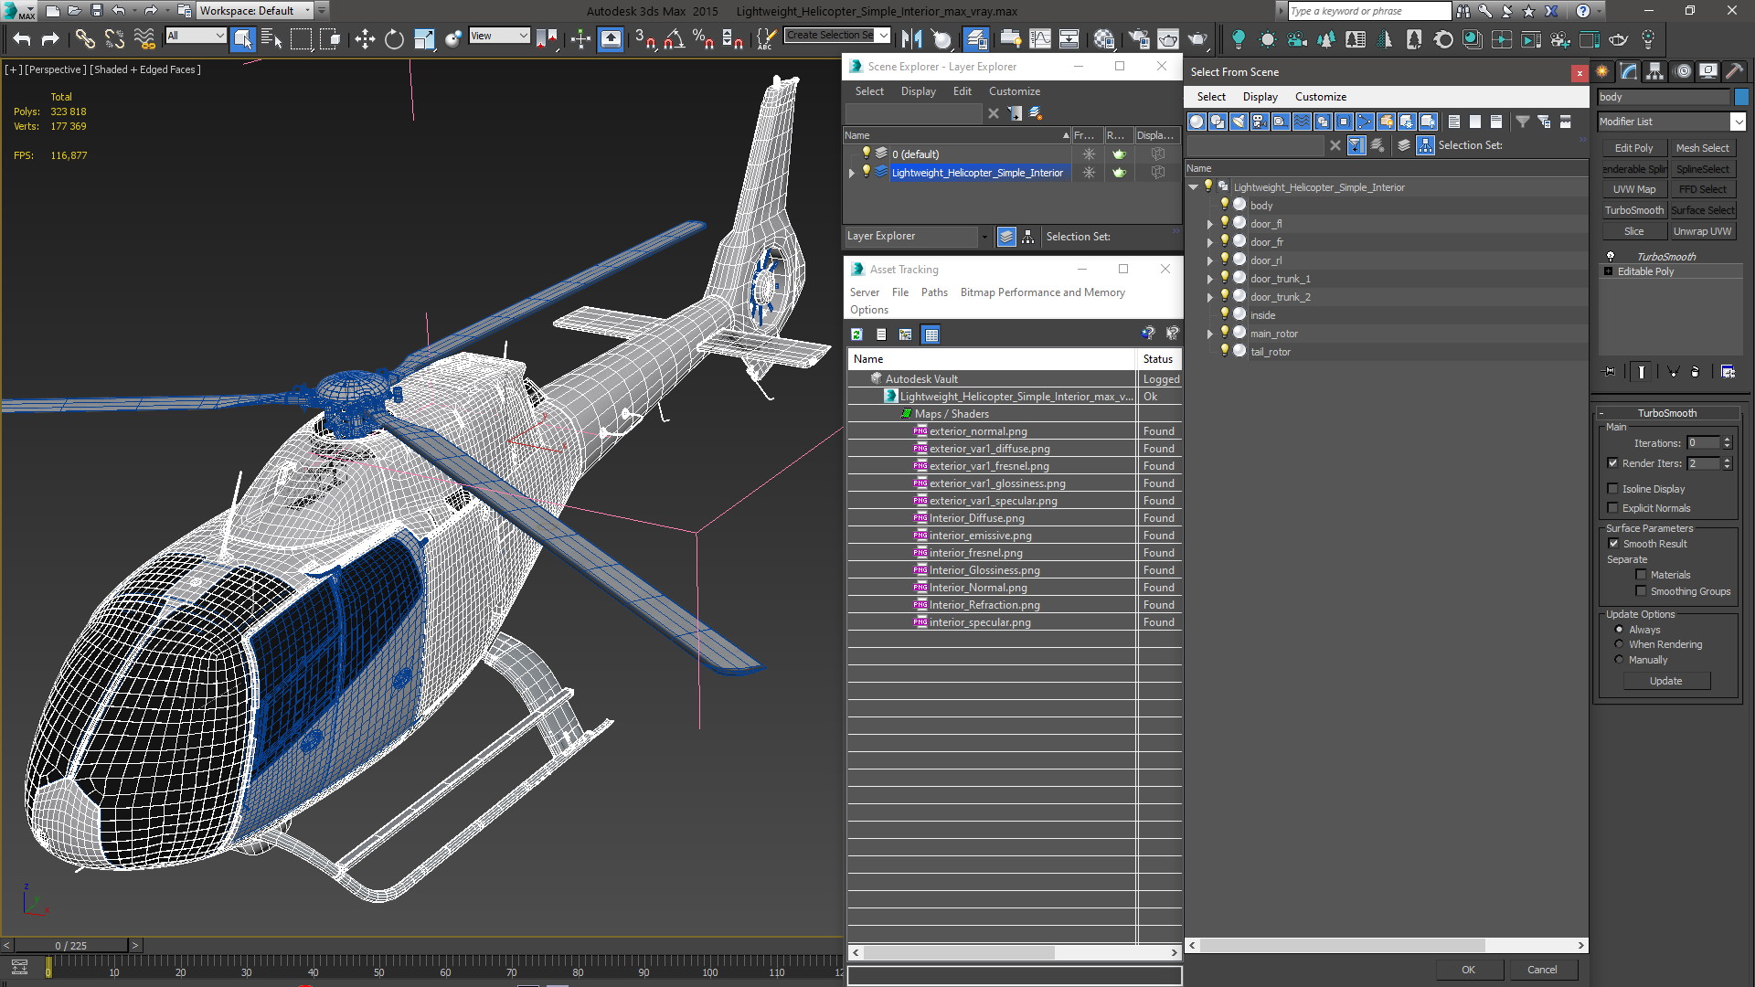Toggle the Angle Snap icon
Image resolution: width=1755 pixels, height=987 pixels.
(675, 38)
